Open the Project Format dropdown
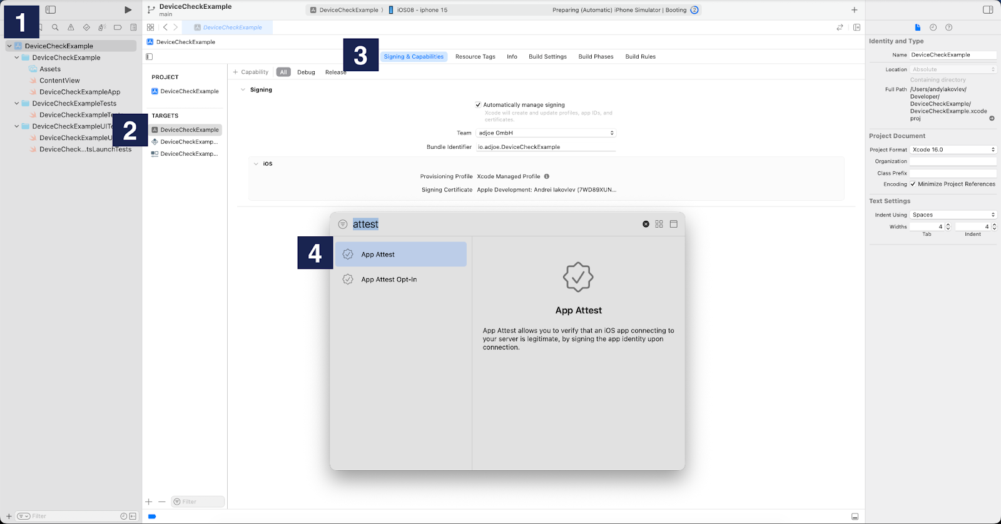The width and height of the screenshot is (1001, 524). (953, 149)
